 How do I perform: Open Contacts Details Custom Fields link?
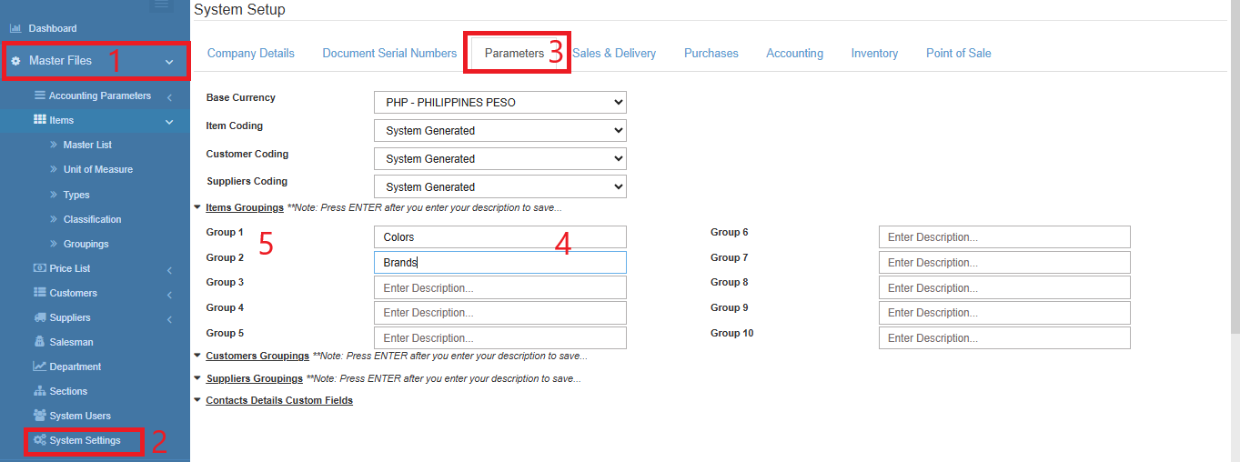(x=278, y=400)
